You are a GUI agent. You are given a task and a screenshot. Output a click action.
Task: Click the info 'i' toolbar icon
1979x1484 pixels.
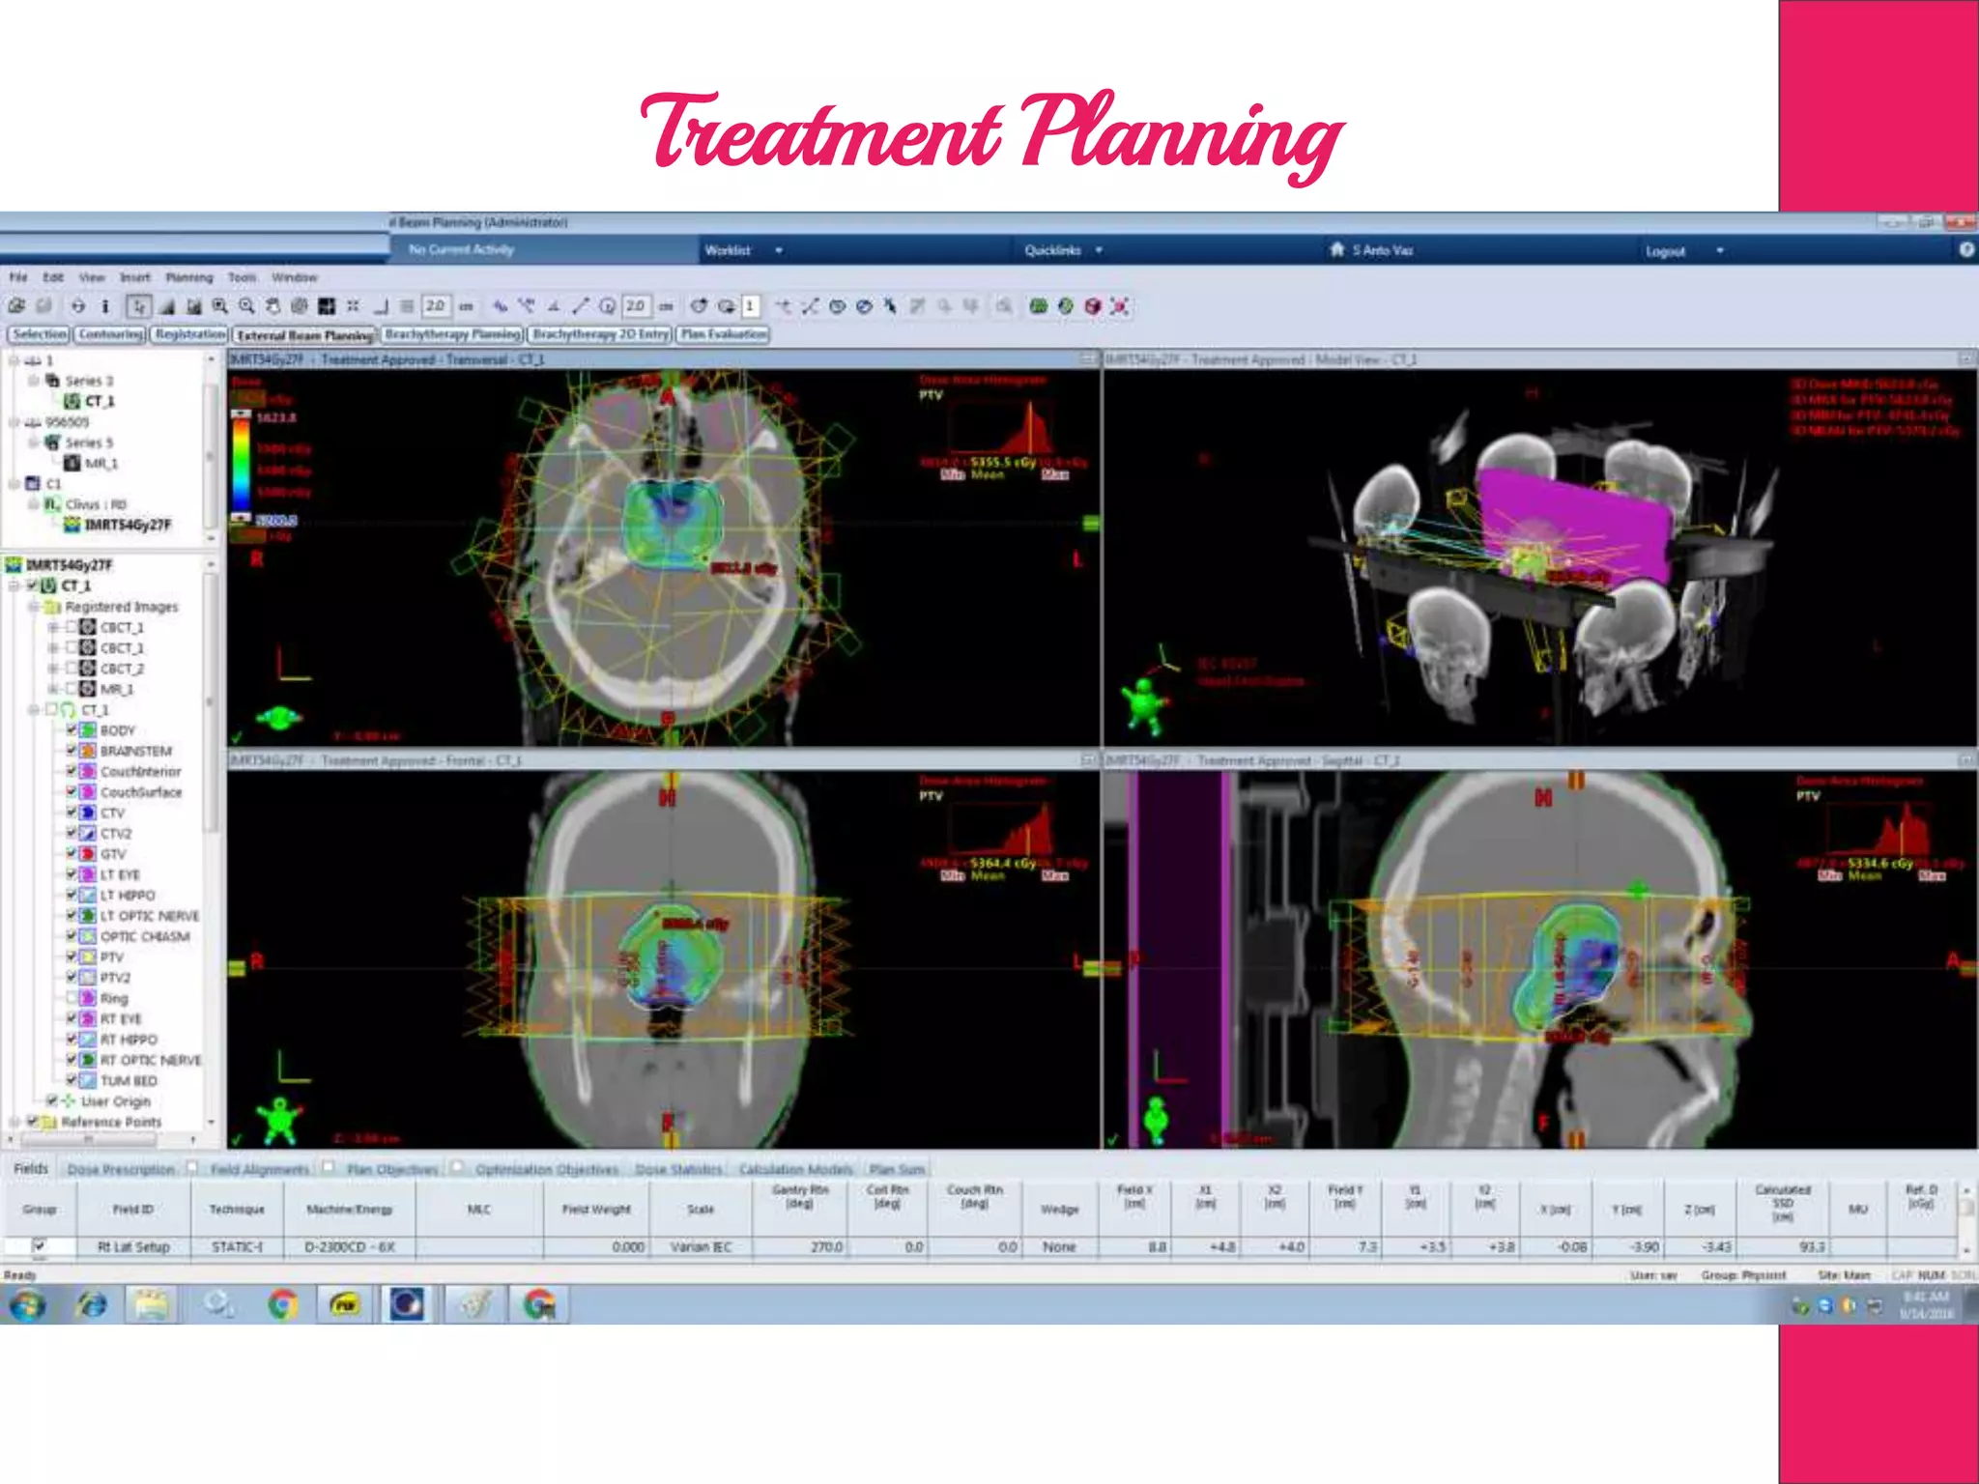105,306
